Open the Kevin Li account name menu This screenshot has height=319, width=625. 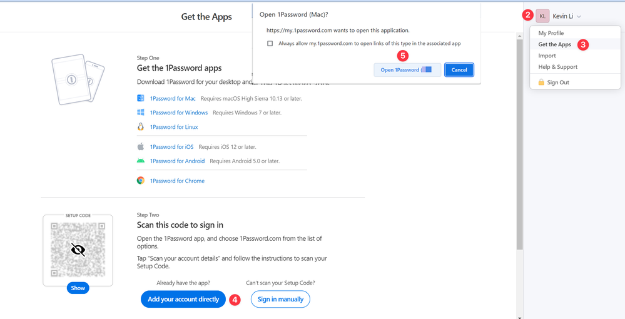562,16
